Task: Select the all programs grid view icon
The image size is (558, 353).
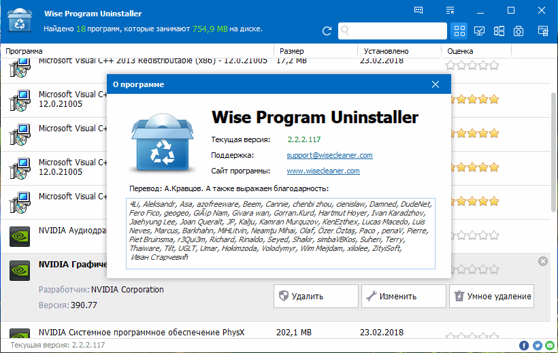Action: click(x=459, y=31)
